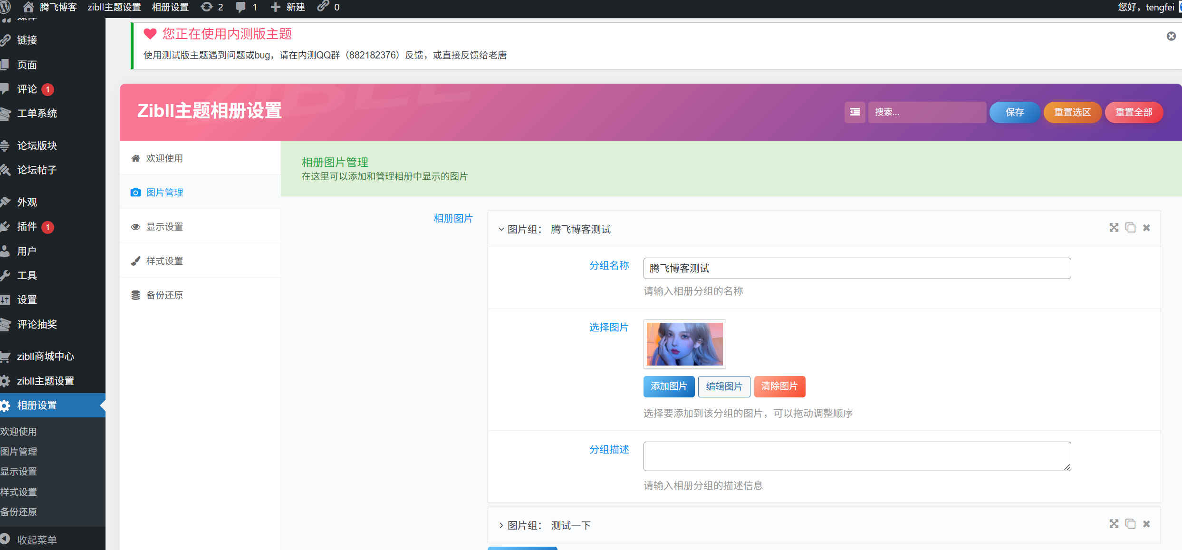
Task: Select the 图片管理 camera icon in sidebar
Action: (x=135, y=192)
